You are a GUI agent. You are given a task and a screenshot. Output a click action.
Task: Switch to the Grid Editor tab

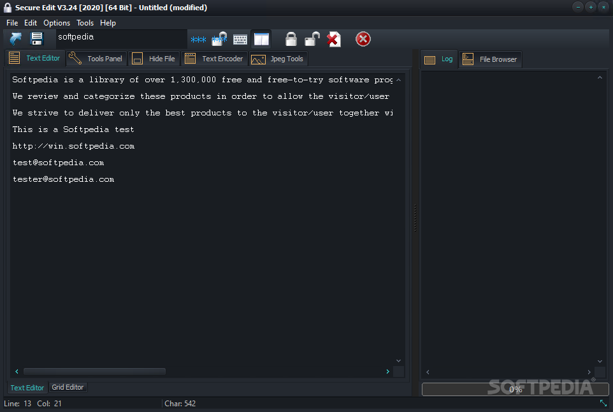click(x=68, y=387)
